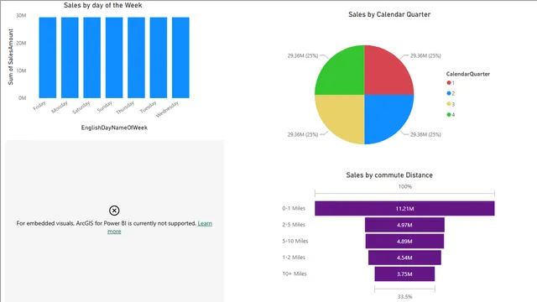Click the 5-10 Miles funnel bar 4.89M
Viewport: 537px width, 302px height.
click(404, 242)
